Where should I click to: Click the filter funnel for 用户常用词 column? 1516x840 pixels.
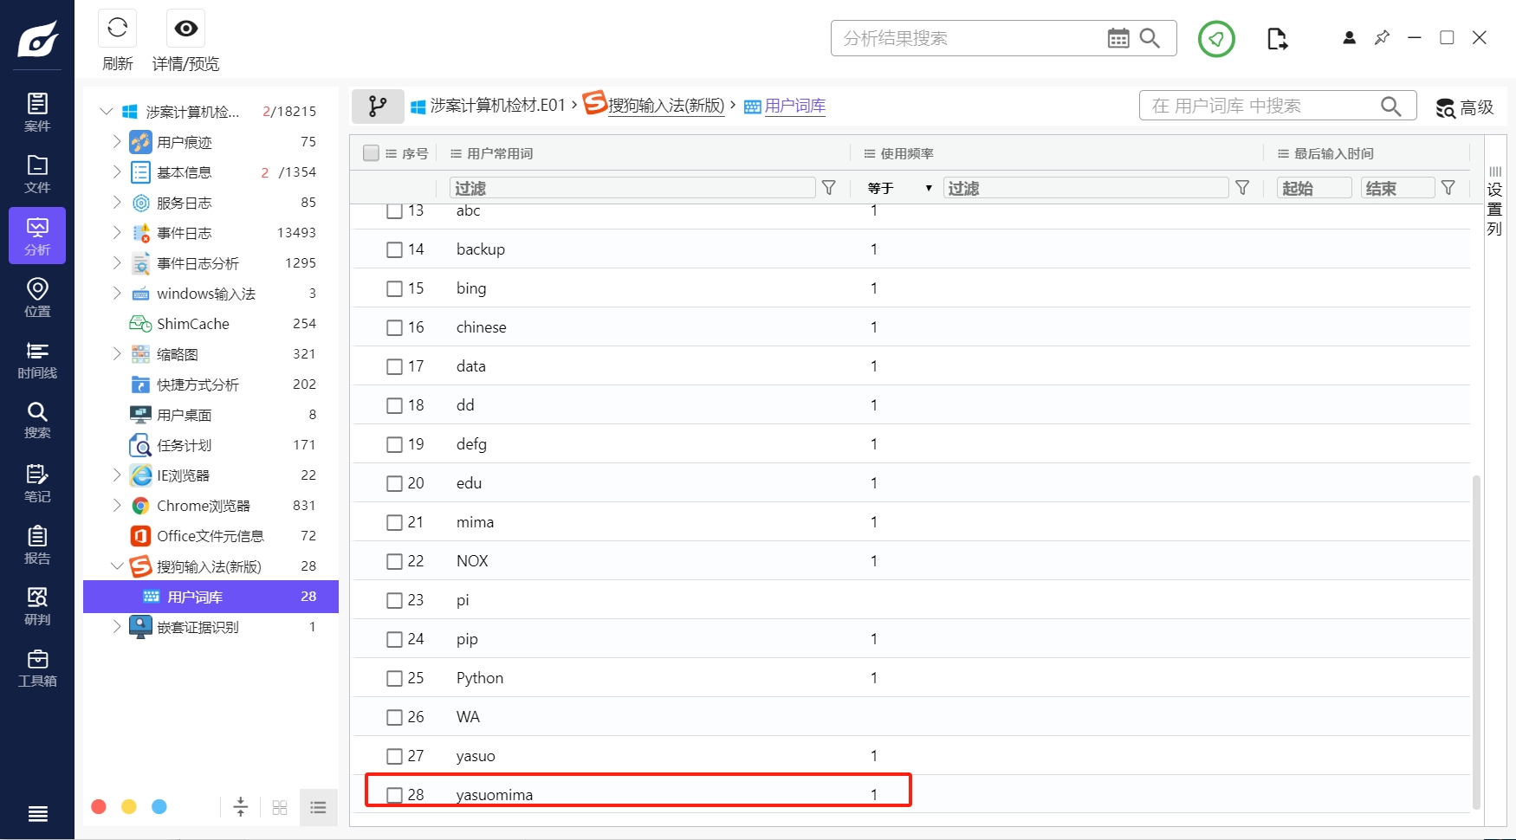tap(828, 188)
